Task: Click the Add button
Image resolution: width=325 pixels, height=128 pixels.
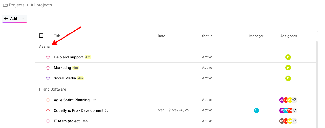Action: [x=11, y=19]
